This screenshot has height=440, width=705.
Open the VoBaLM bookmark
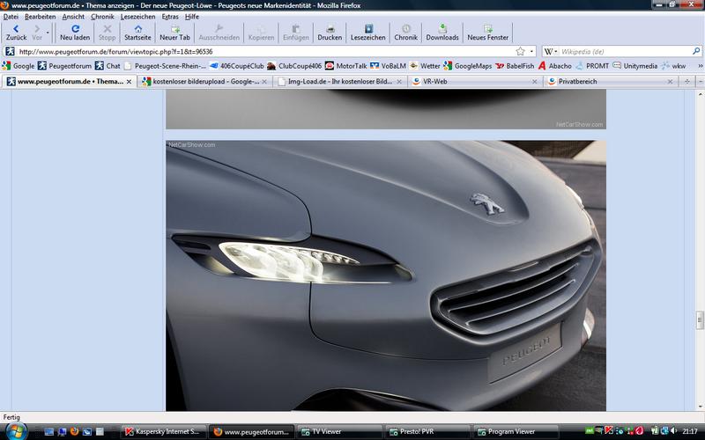[x=388, y=66]
